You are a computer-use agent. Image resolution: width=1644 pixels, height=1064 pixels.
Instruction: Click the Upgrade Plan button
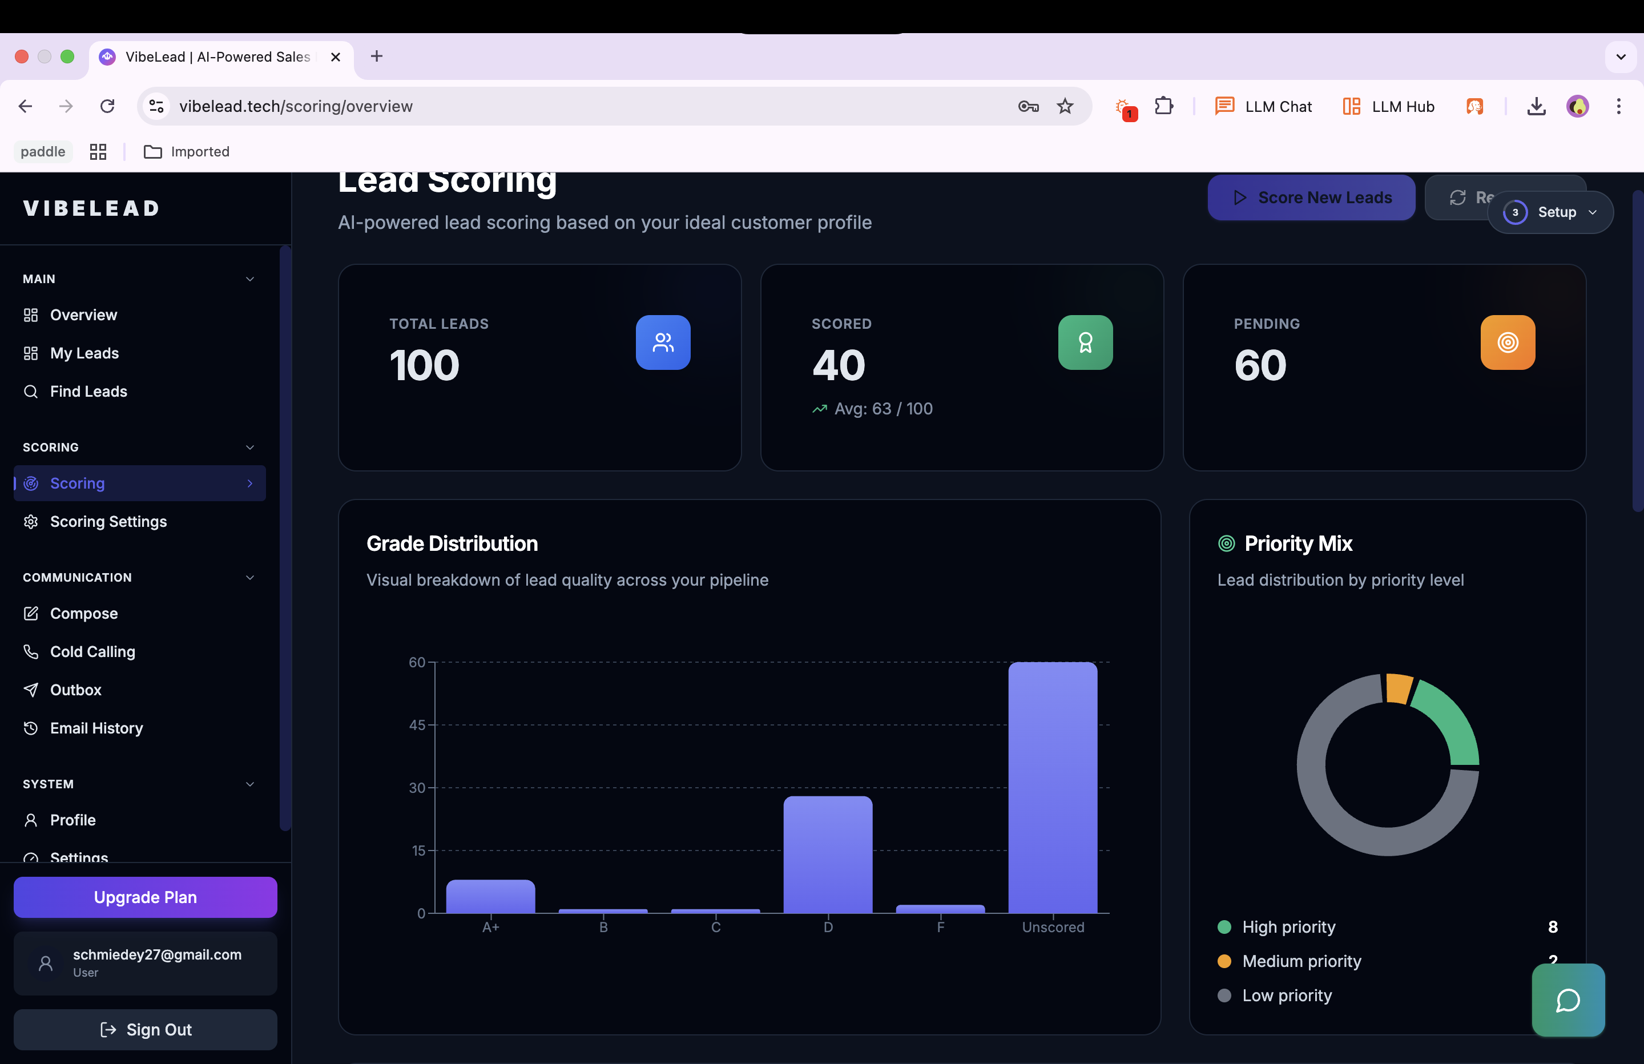[145, 897]
